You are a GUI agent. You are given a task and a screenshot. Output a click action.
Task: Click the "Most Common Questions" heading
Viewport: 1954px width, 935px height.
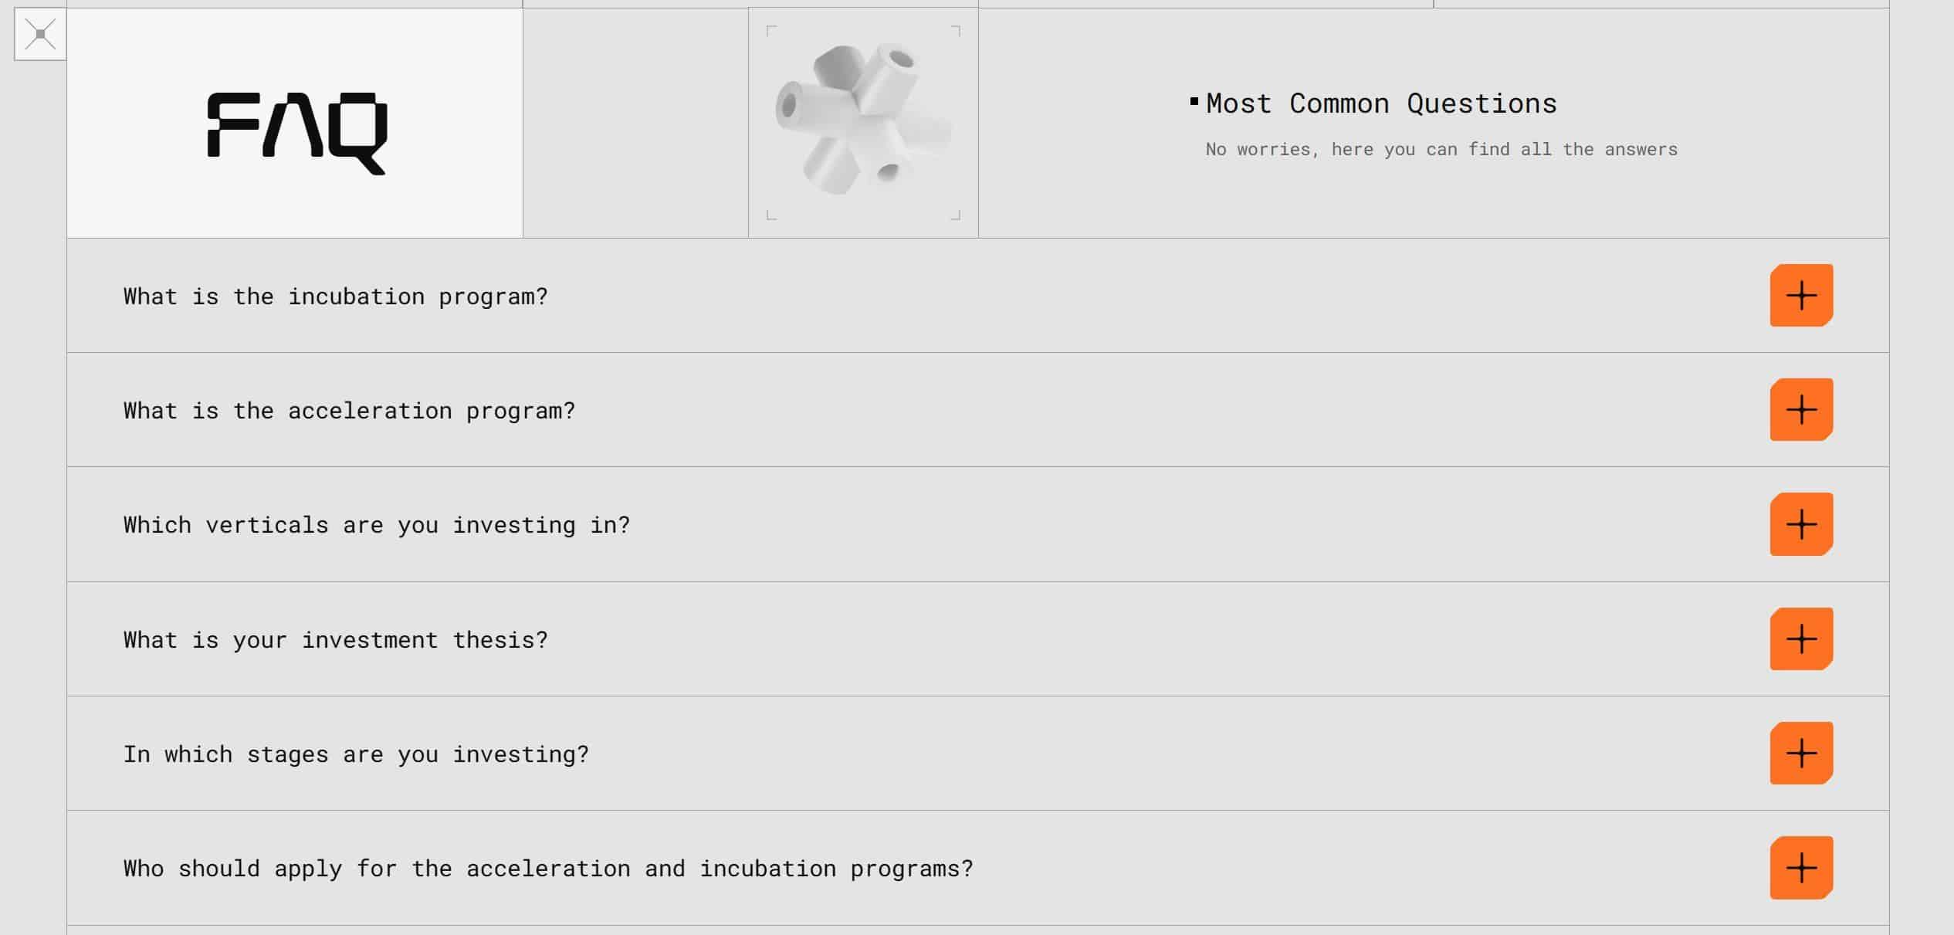click(1381, 103)
